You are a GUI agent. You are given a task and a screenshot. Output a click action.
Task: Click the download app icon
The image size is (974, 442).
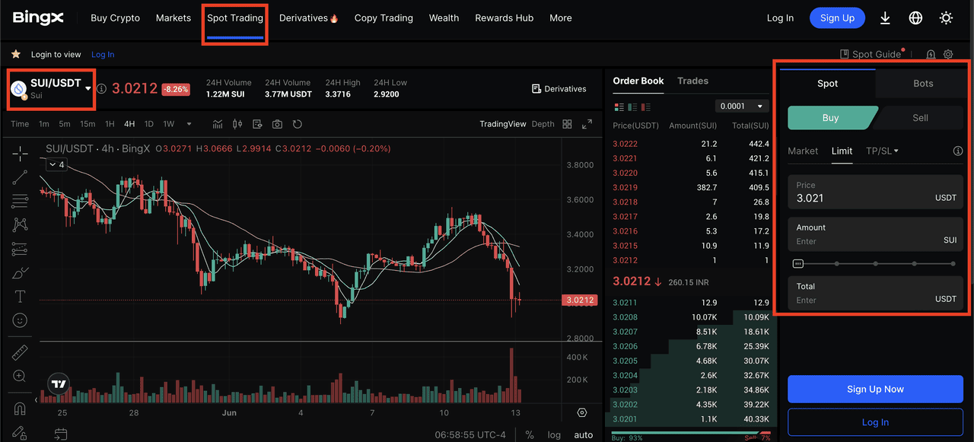click(x=885, y=17)
